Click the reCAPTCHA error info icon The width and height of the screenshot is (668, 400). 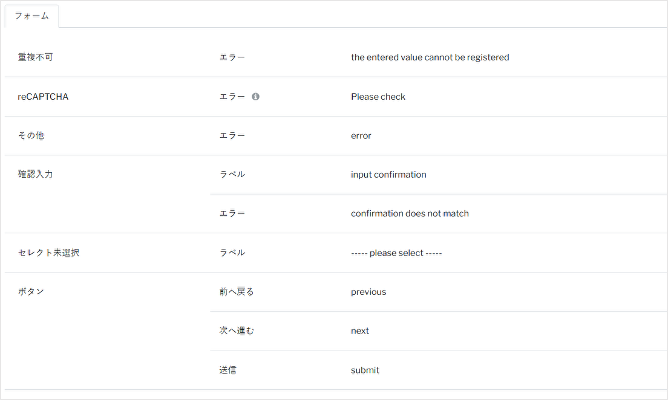pos(255,97)
